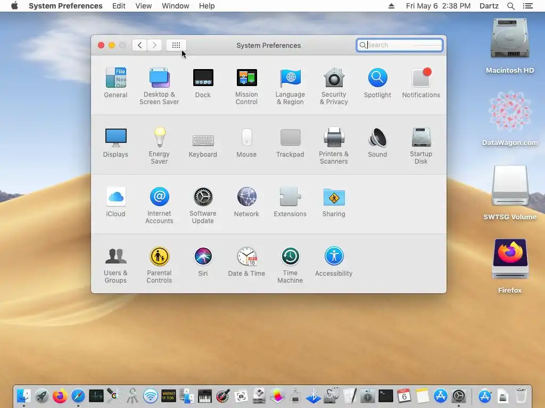Open Launchpad from the Dock

(42, 395)
